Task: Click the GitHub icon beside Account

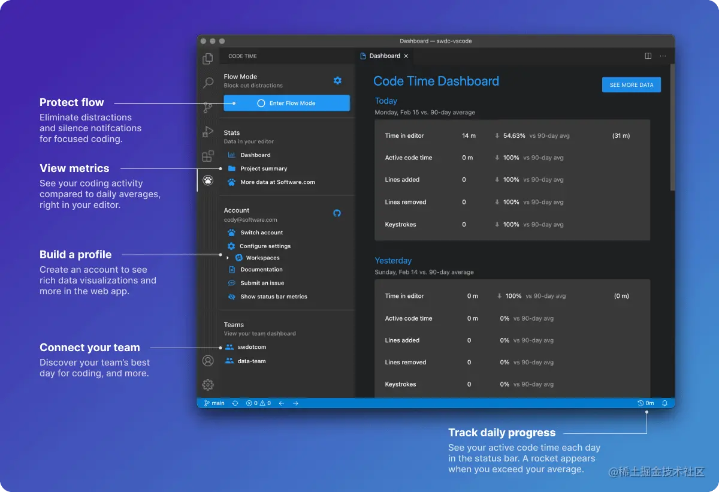Action: (337, 213)
